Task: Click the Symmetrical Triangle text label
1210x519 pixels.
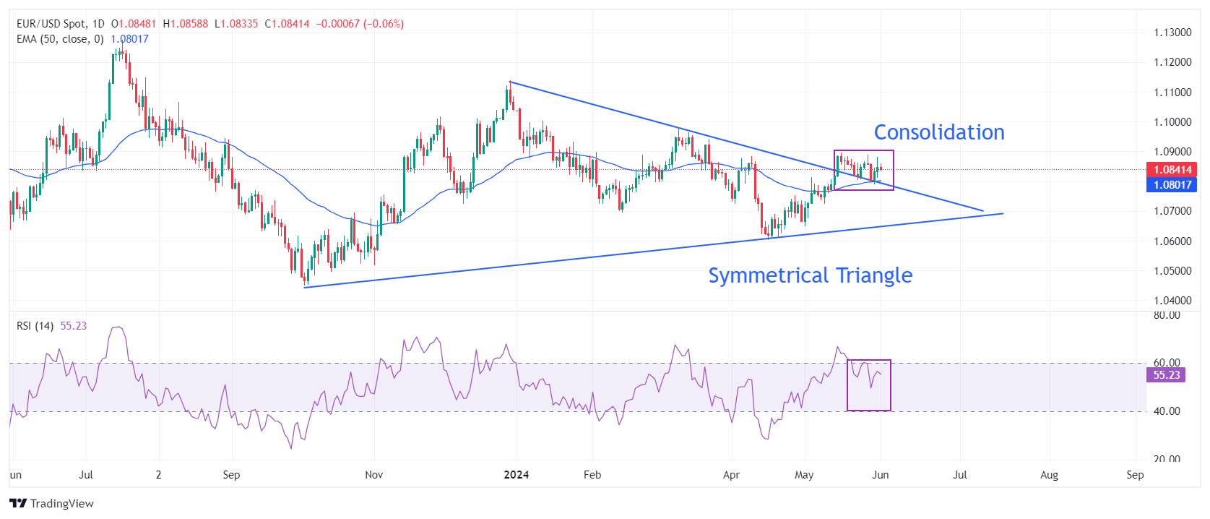Action: coord(810,275)
